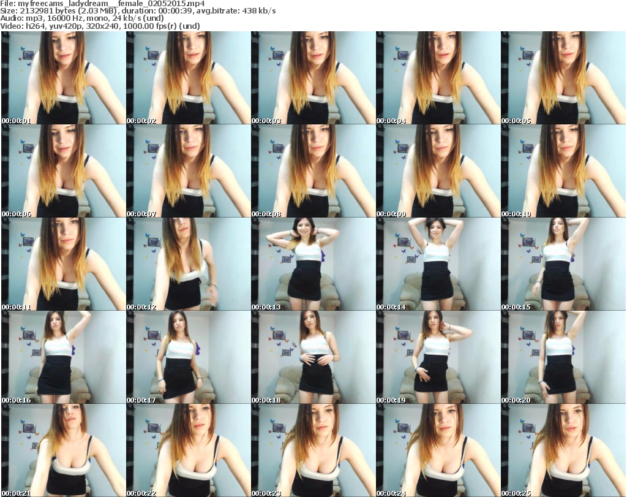Open the frame stamped 00:00:08
The width and height of the screenshot is (627, 497).
coord(313,171)
